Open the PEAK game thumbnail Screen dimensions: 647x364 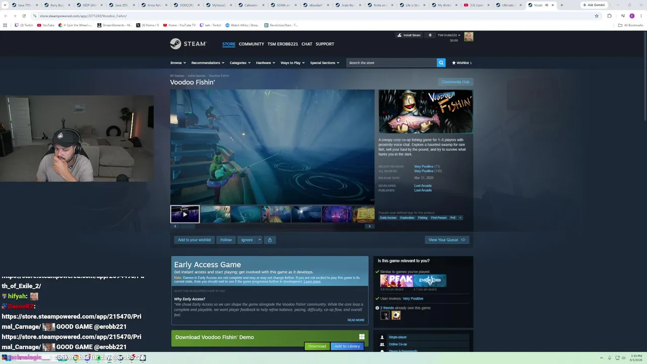click(x=396, y=281)
